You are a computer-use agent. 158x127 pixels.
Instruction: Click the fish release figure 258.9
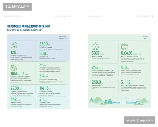(x=96, y=82)
